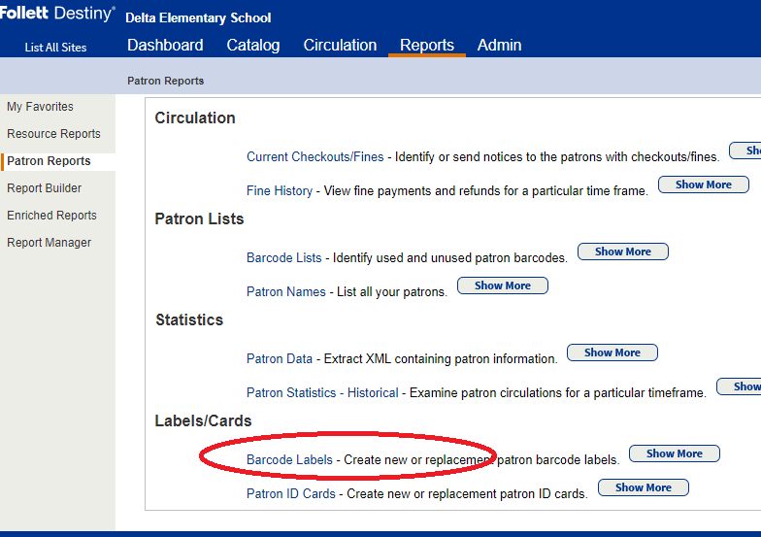Viewport: 761px width, 537px height.
Task: Click the Labels/Cards section heading
Action: click(203, 420)
